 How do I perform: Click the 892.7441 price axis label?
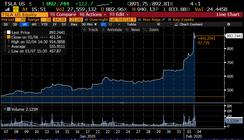[x=234, y=36]
